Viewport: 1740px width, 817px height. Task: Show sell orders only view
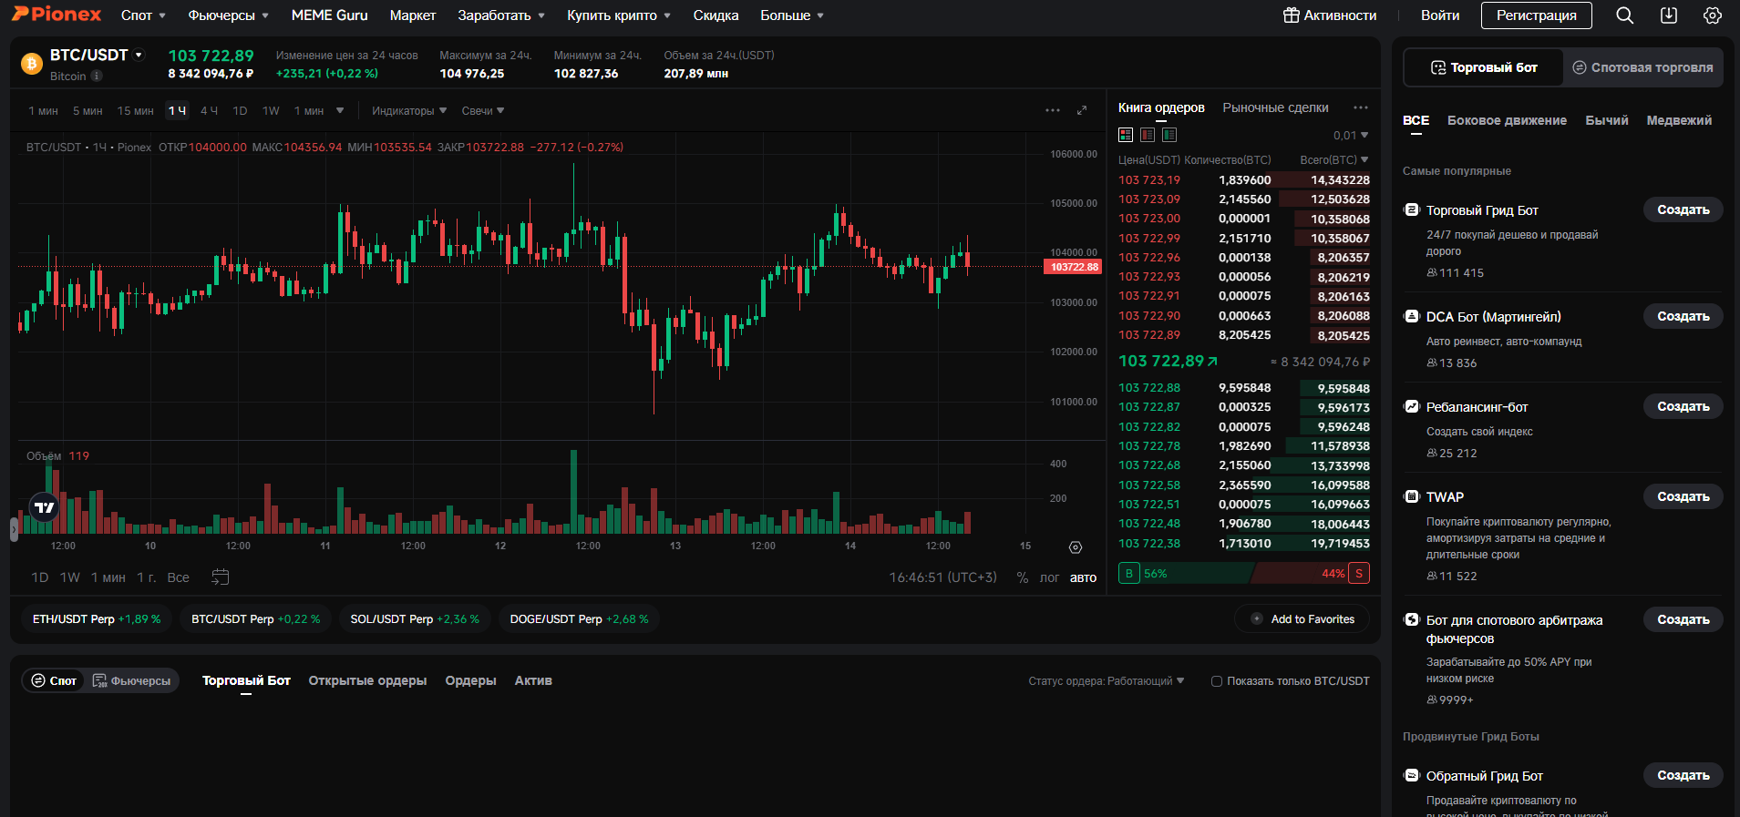1148,135
